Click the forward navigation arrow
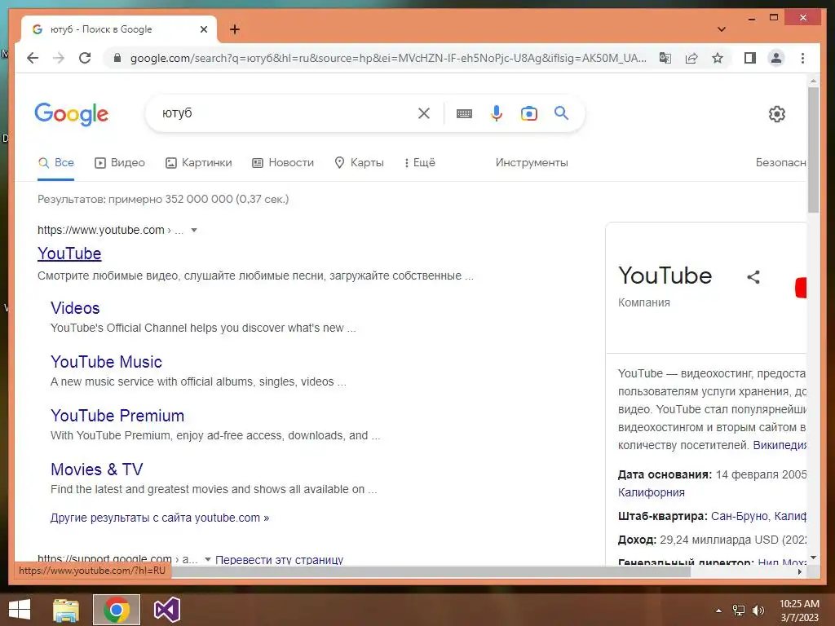The width and height of the screenshot is (835, 626). [59, 58]
